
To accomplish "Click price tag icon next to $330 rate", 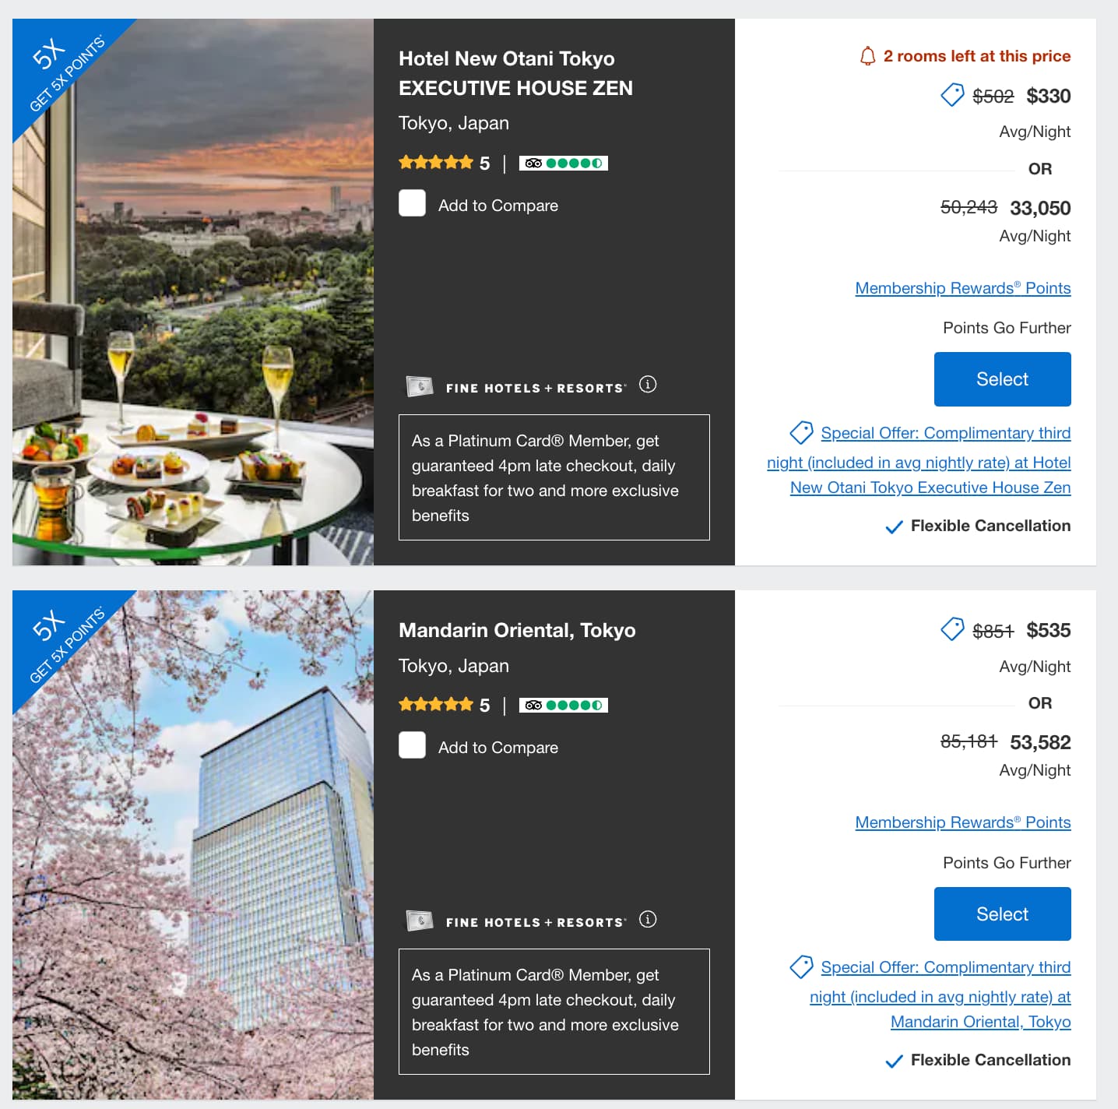I will coord(952,95).
